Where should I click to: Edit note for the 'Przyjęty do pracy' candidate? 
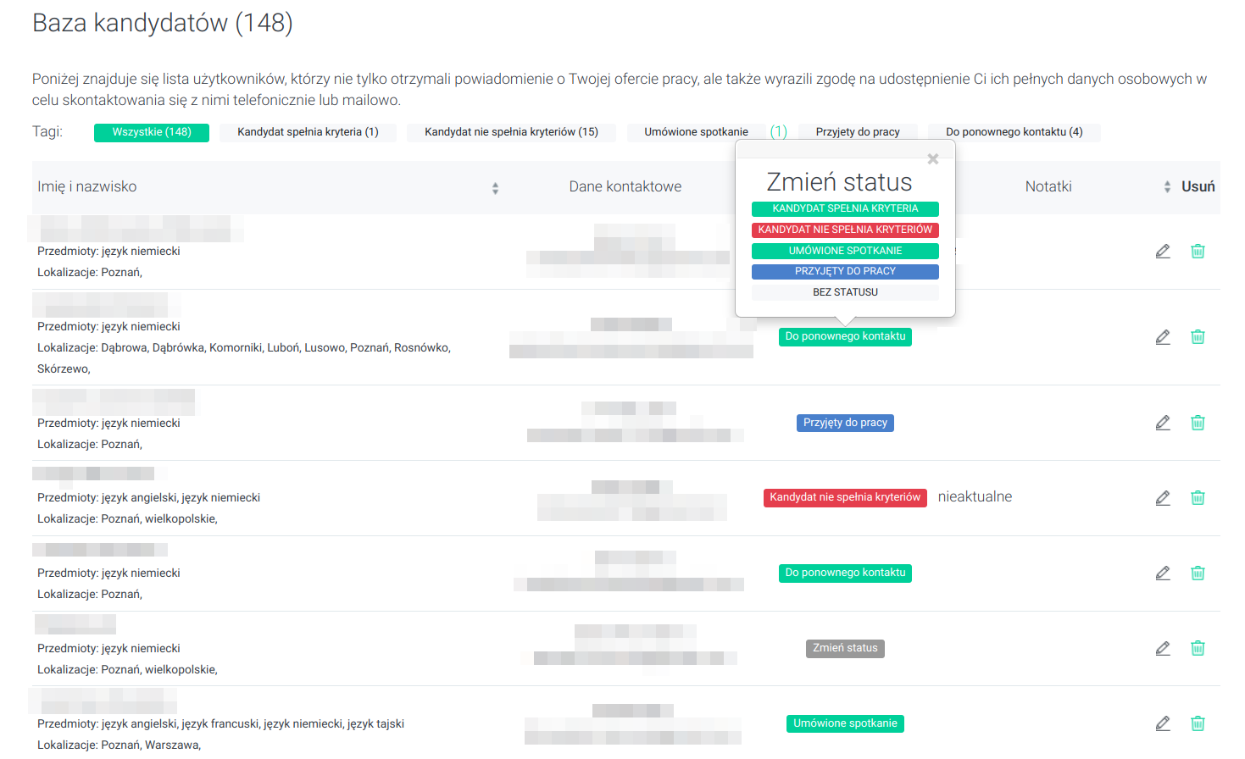point(1163,423)
